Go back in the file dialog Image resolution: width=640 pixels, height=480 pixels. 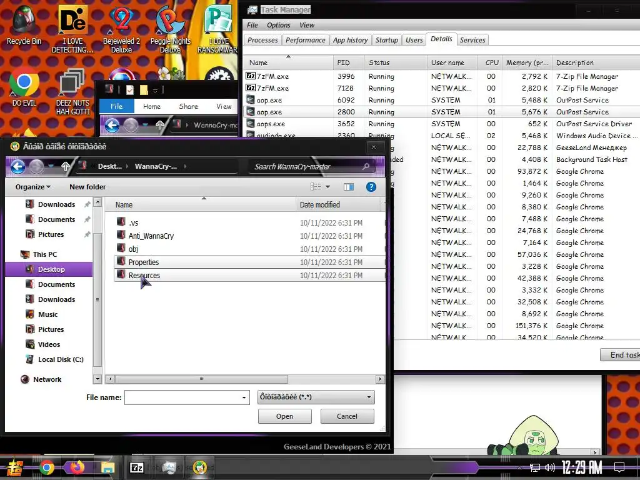(x=18, y=166)
